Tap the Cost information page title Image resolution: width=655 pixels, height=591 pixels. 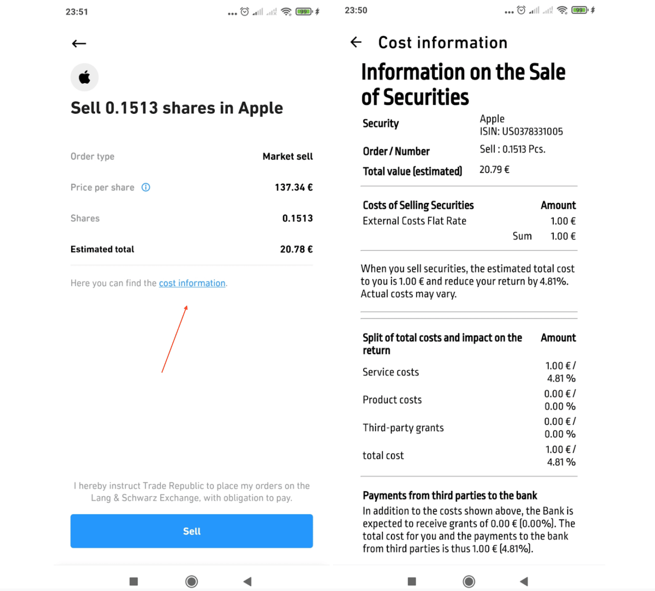tap(443, 43)
